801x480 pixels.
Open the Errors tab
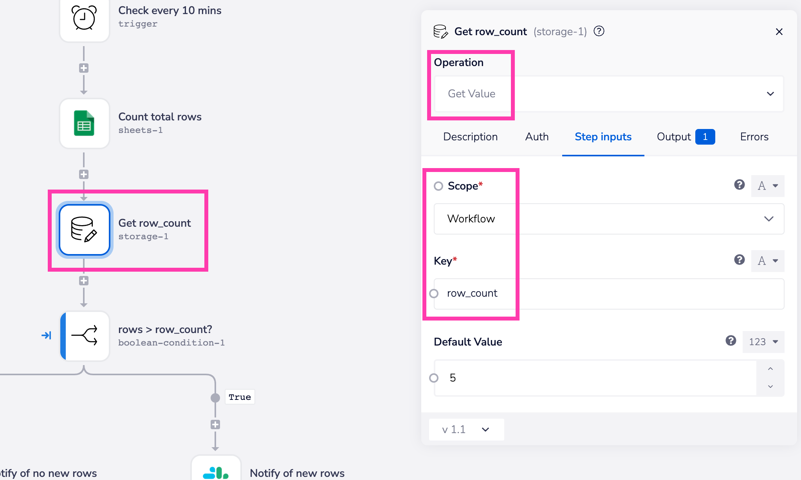click(754, 137)
